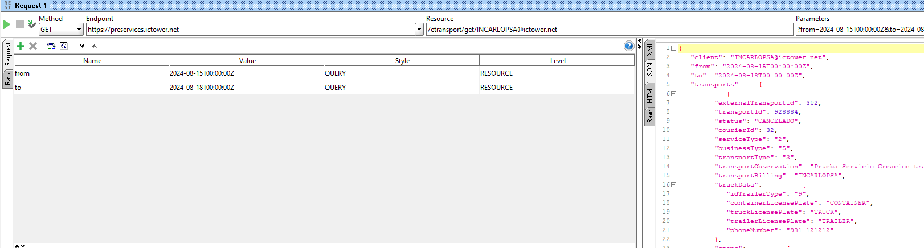Click the extract parameters from URL icon
This screenshot has height=248, width=924.
(51, 46)
